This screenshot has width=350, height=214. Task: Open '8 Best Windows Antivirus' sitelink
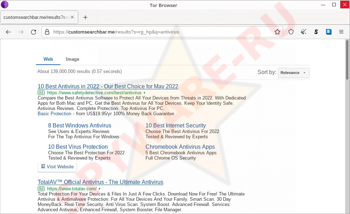(x=80, y=126)
